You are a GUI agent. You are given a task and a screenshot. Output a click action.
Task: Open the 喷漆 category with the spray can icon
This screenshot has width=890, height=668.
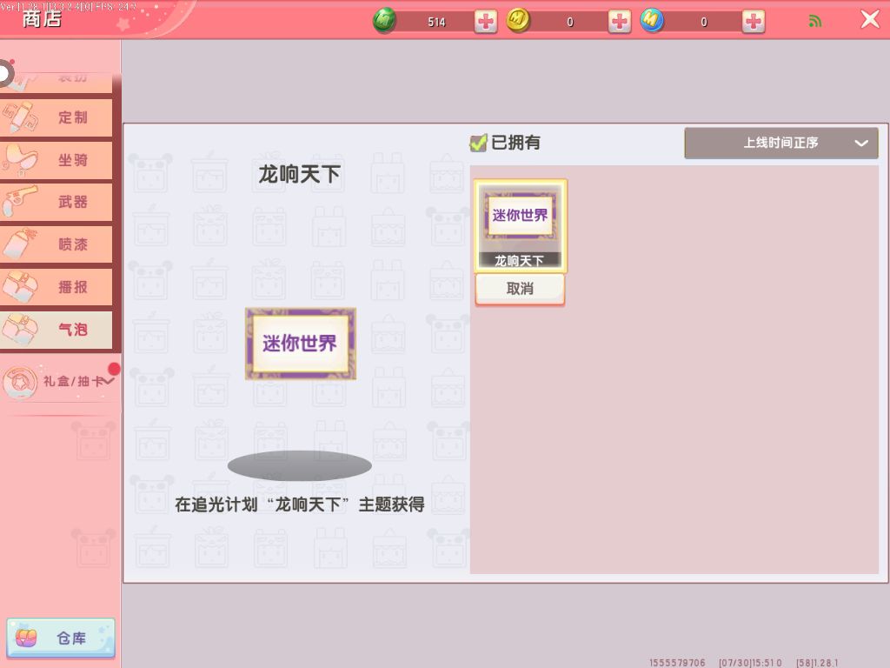(57, 244)
